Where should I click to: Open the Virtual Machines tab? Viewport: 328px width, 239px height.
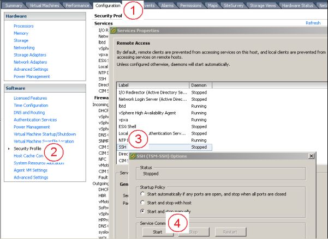click(44, 5)
